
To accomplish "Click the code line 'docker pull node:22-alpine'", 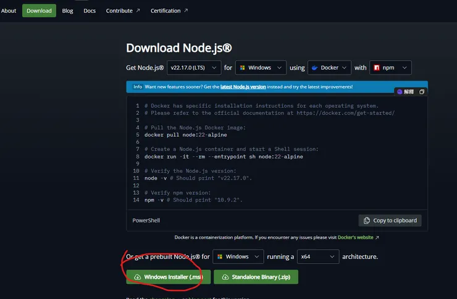I will point(186,135).
